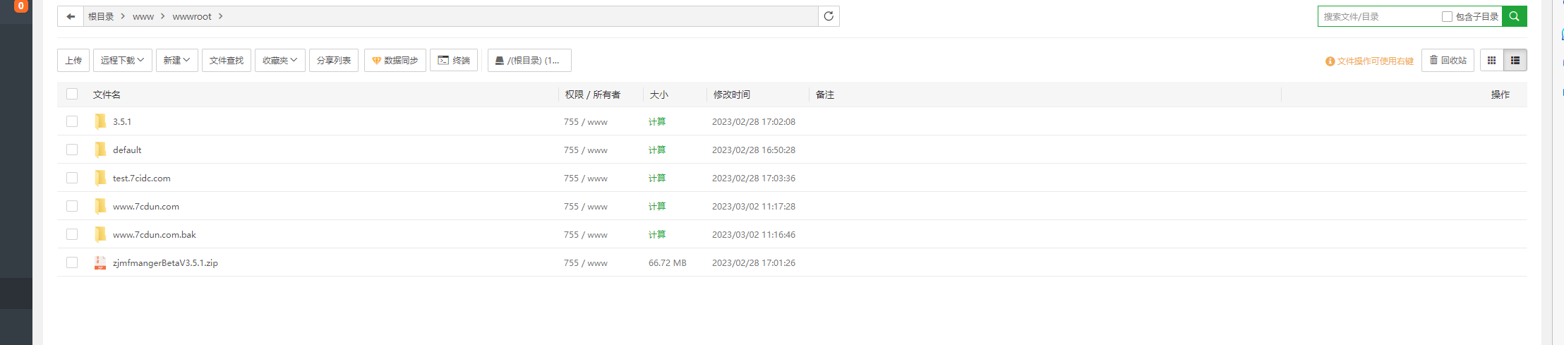Viewport: 1564px width, 345px height.
Task: Open the 回收站 recycle bin
Action: coord(1448,61)
